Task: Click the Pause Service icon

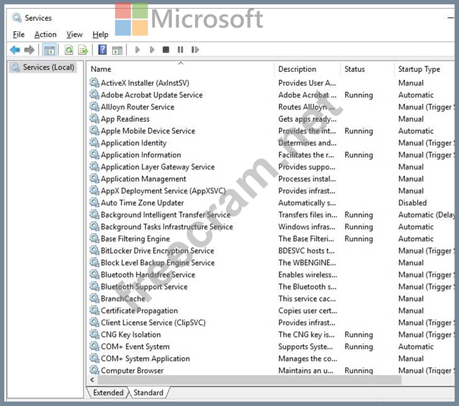Action: (180, 50)
